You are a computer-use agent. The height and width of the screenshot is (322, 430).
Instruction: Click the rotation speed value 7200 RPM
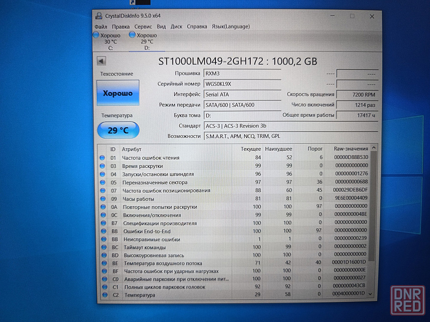[357, 95]
